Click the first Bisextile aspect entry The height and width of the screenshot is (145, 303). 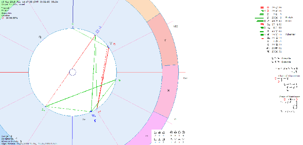coord(281,58)
